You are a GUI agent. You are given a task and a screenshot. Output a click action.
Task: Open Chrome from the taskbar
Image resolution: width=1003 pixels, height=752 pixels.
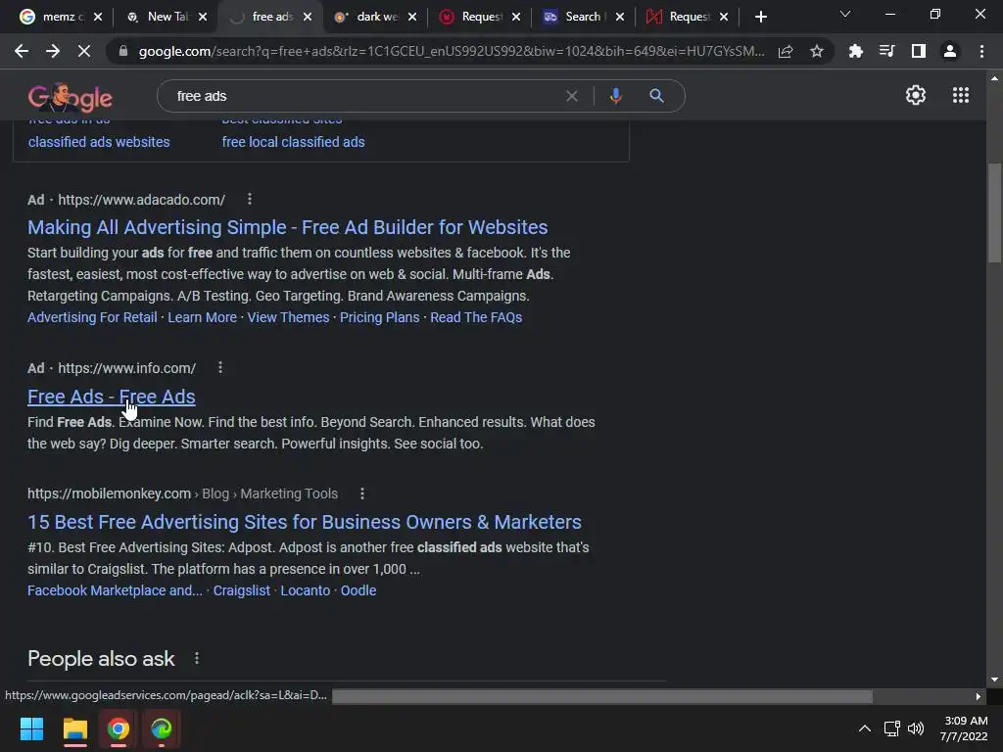(119, 728)
